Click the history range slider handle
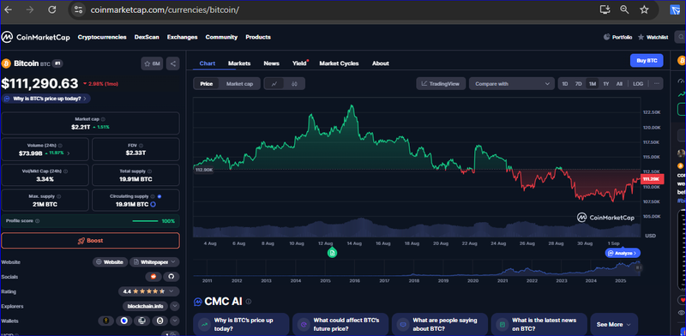 click(x=638, y=267)
